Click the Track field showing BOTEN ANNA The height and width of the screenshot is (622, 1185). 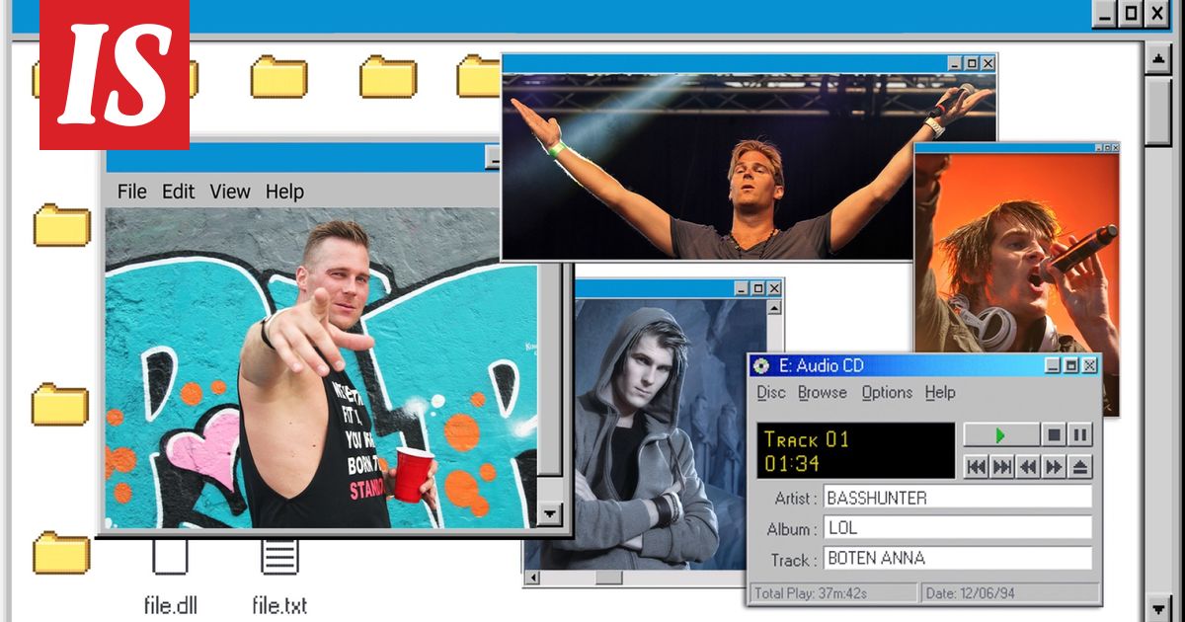pos(958,559)
